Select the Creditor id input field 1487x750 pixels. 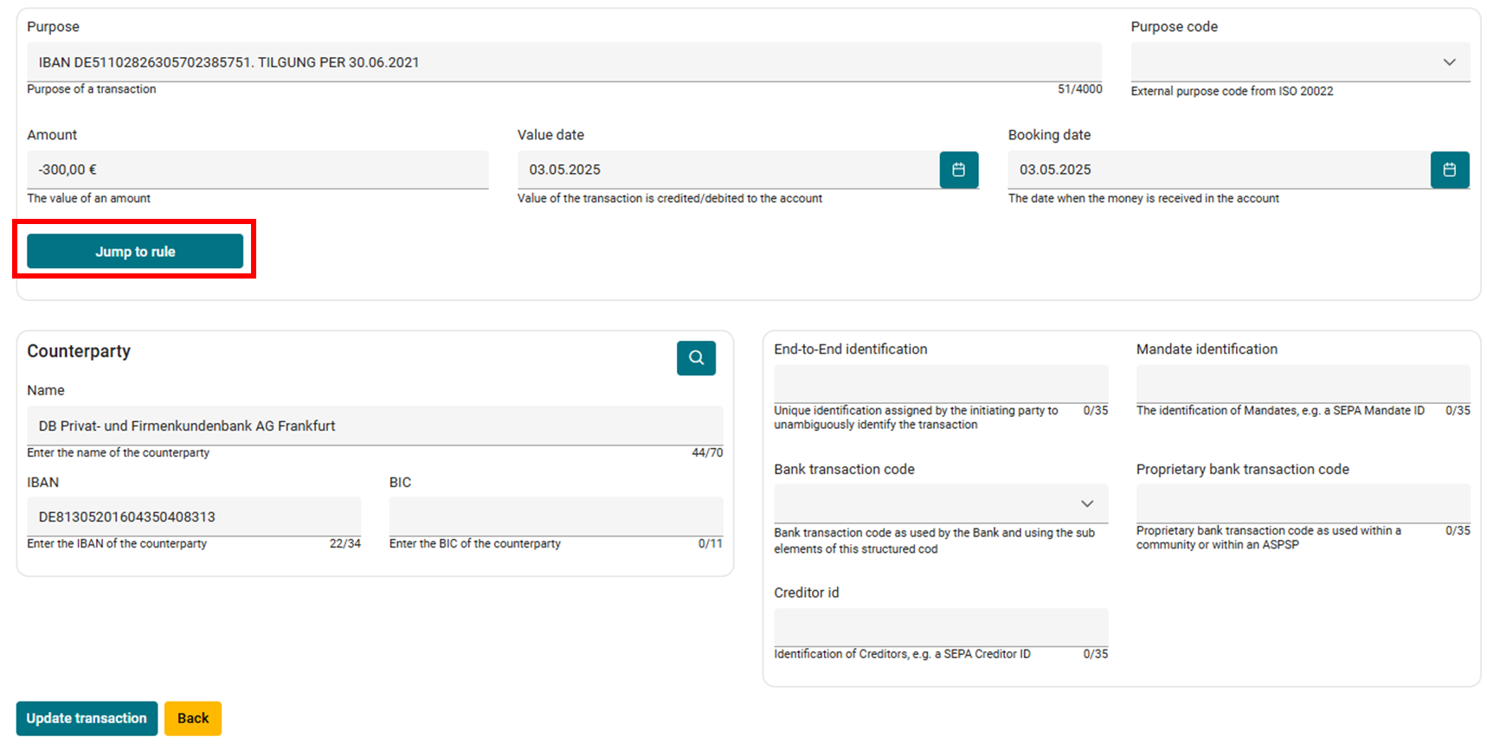(940, 627)
